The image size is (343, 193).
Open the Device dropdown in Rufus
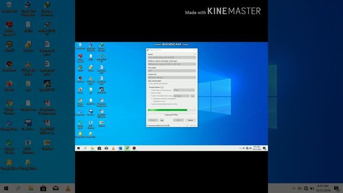pyautogui.click(x=171, y=57)
